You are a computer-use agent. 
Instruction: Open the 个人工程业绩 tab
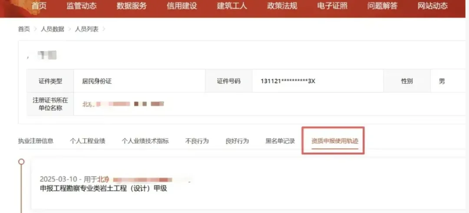(x=87, y=141)
